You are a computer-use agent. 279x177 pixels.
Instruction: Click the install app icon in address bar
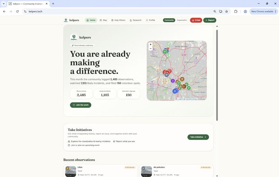[x=220, y=11]
